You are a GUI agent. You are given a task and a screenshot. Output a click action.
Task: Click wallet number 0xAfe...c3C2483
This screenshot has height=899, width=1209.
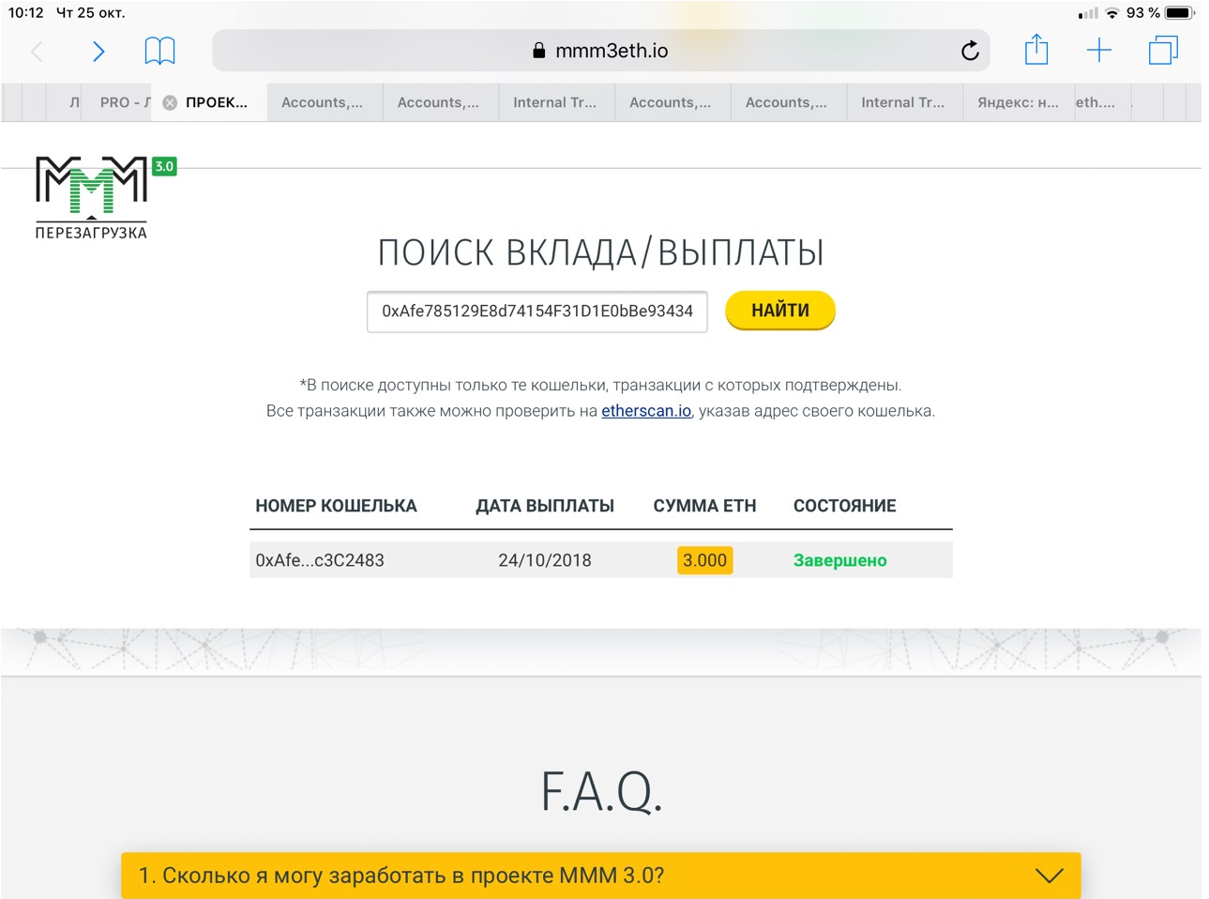coord(320,560)
